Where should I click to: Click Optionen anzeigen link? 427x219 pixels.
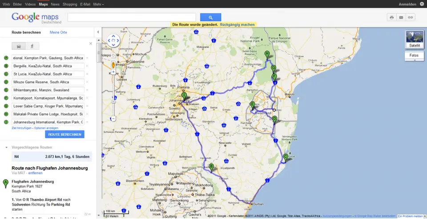[46, 128]
